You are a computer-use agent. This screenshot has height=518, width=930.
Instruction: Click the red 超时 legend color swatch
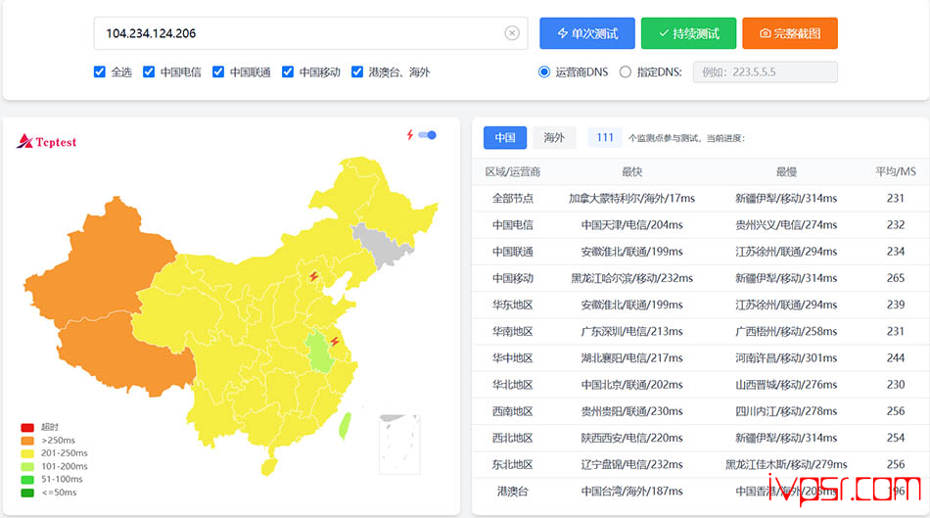coord(27,427)
